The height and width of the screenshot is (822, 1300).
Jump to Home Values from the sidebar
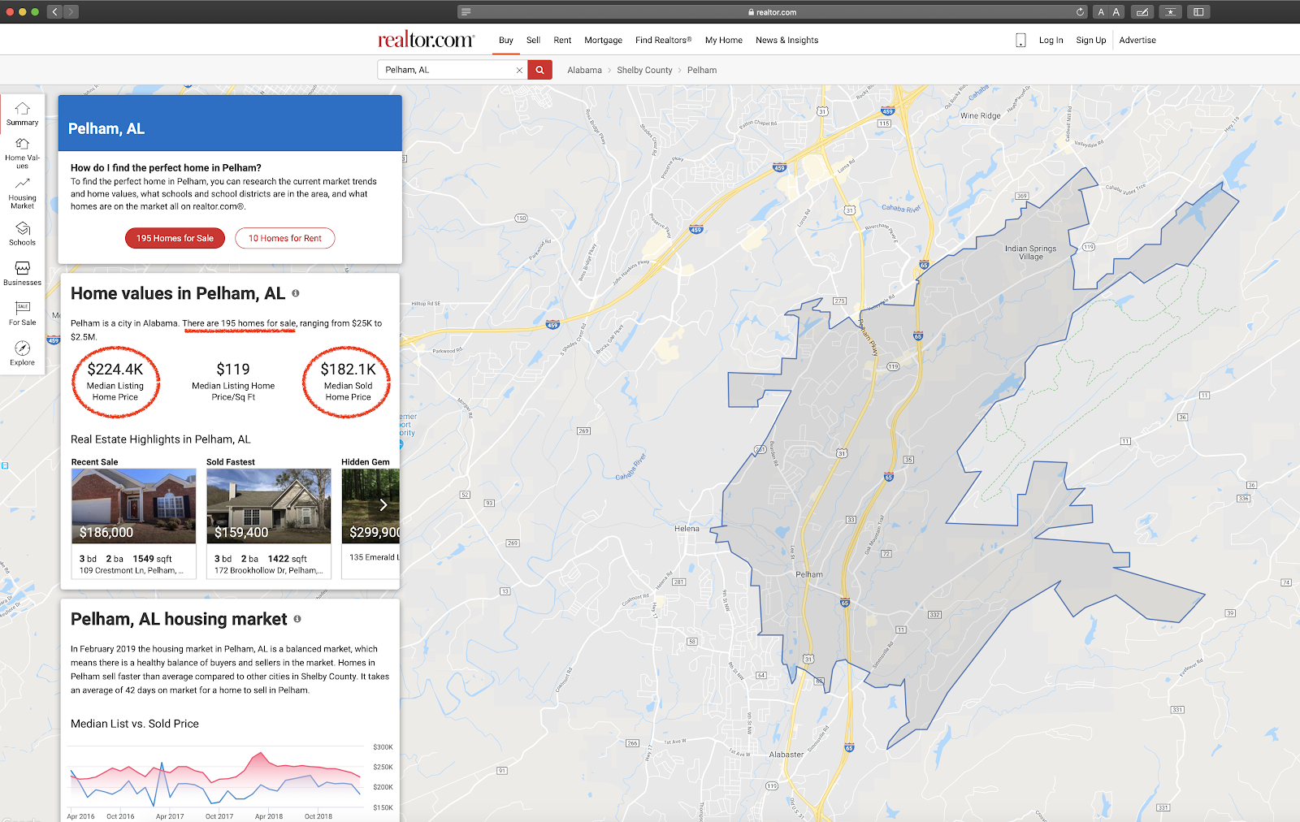tap(23, 153)
